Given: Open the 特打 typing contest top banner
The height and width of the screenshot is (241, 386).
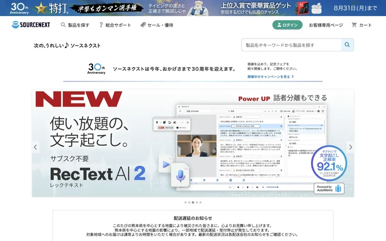Looking at the screenshot, I should click(x=193, y=8).
